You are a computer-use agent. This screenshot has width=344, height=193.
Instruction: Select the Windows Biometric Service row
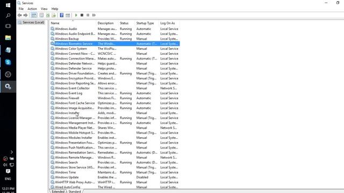(x=114, y=43)
